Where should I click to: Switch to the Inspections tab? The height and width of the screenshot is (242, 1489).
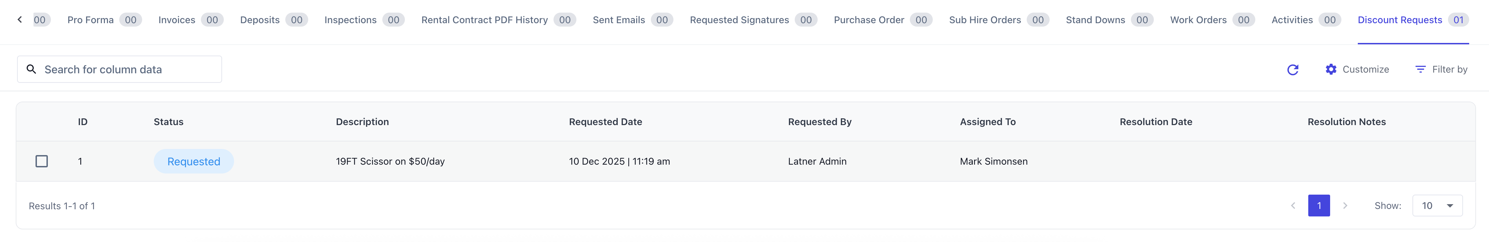(350, 20)
